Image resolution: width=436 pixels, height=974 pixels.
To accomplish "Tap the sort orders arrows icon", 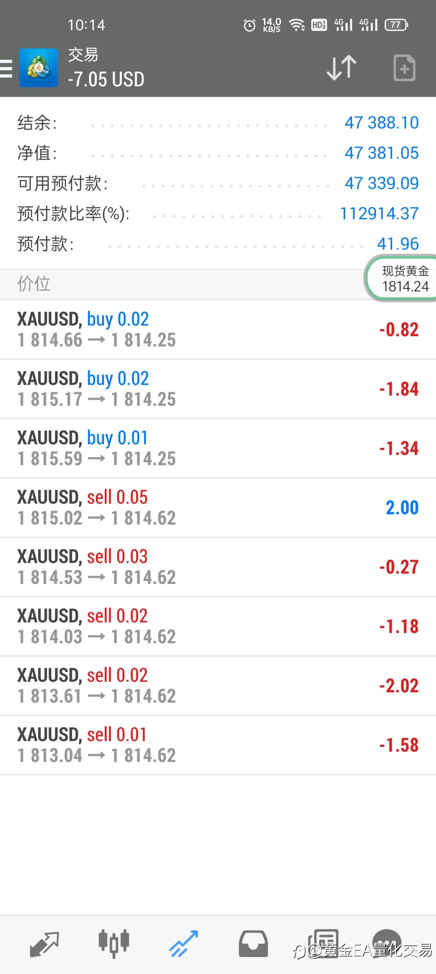I will (x=341, y=68).
